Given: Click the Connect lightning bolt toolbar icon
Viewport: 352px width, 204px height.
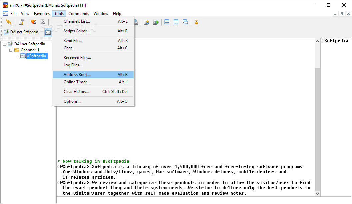Looking at the screenshot, I should (x=9, y=22).
